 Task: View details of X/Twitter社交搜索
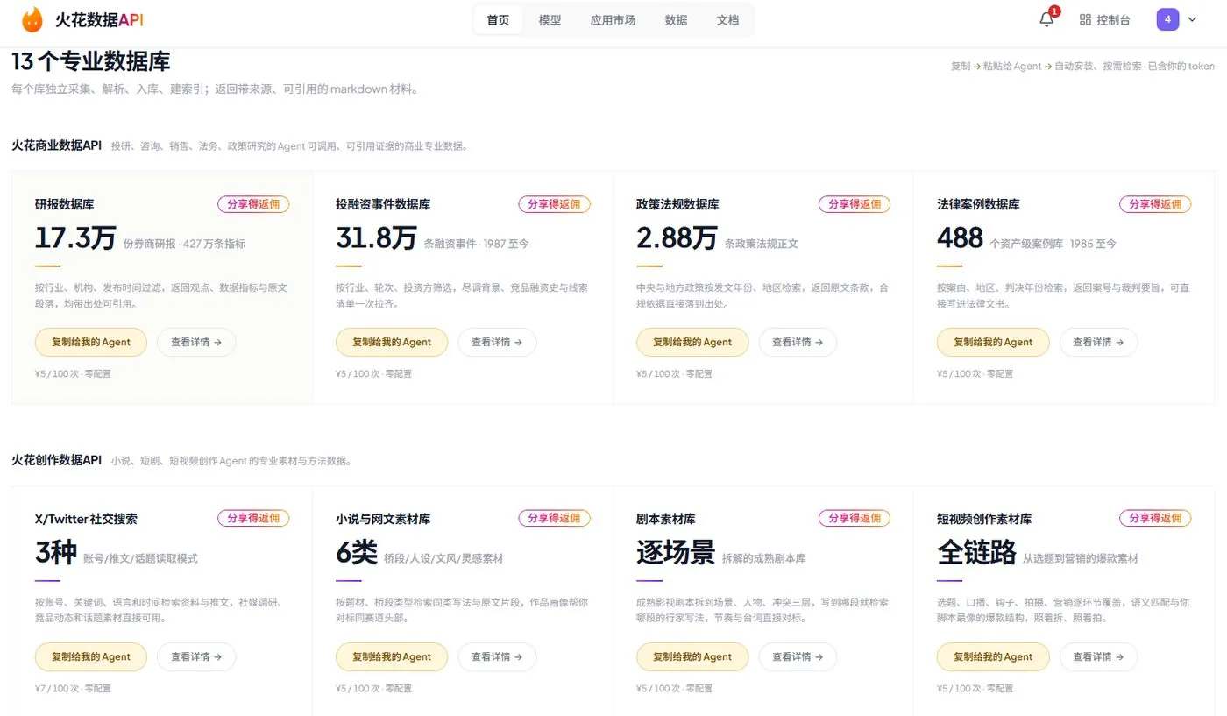coord(196,656)
